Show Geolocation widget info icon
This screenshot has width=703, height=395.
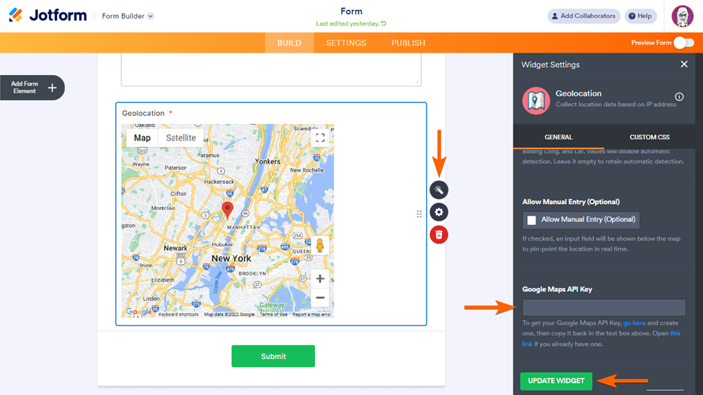[679, 97]
